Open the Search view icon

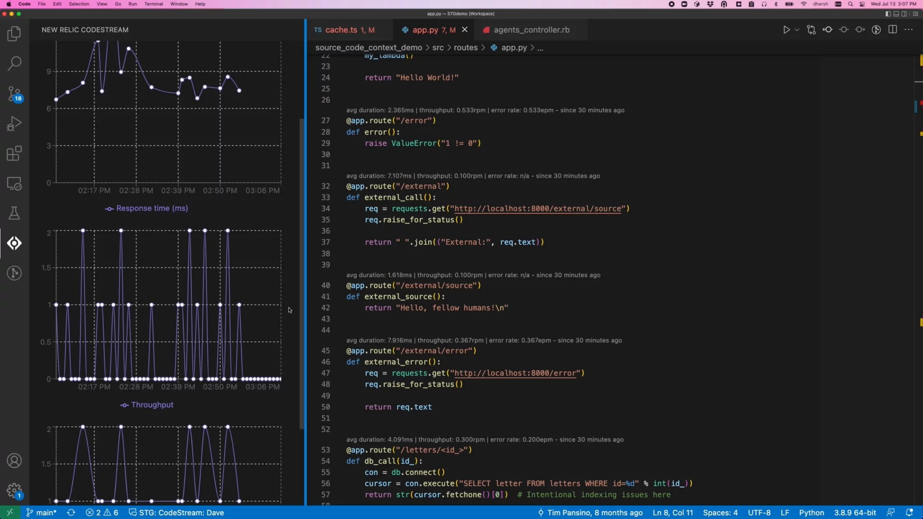point(14,63)
